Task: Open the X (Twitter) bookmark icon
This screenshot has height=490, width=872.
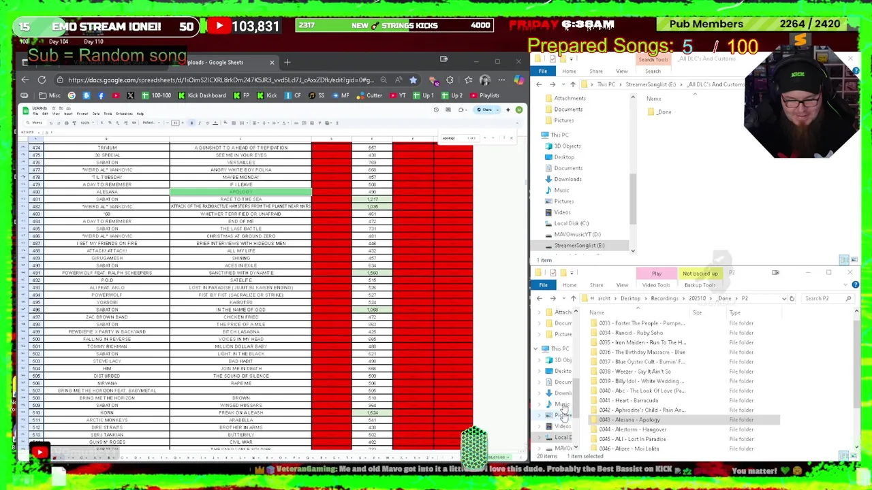Action: 130,95
